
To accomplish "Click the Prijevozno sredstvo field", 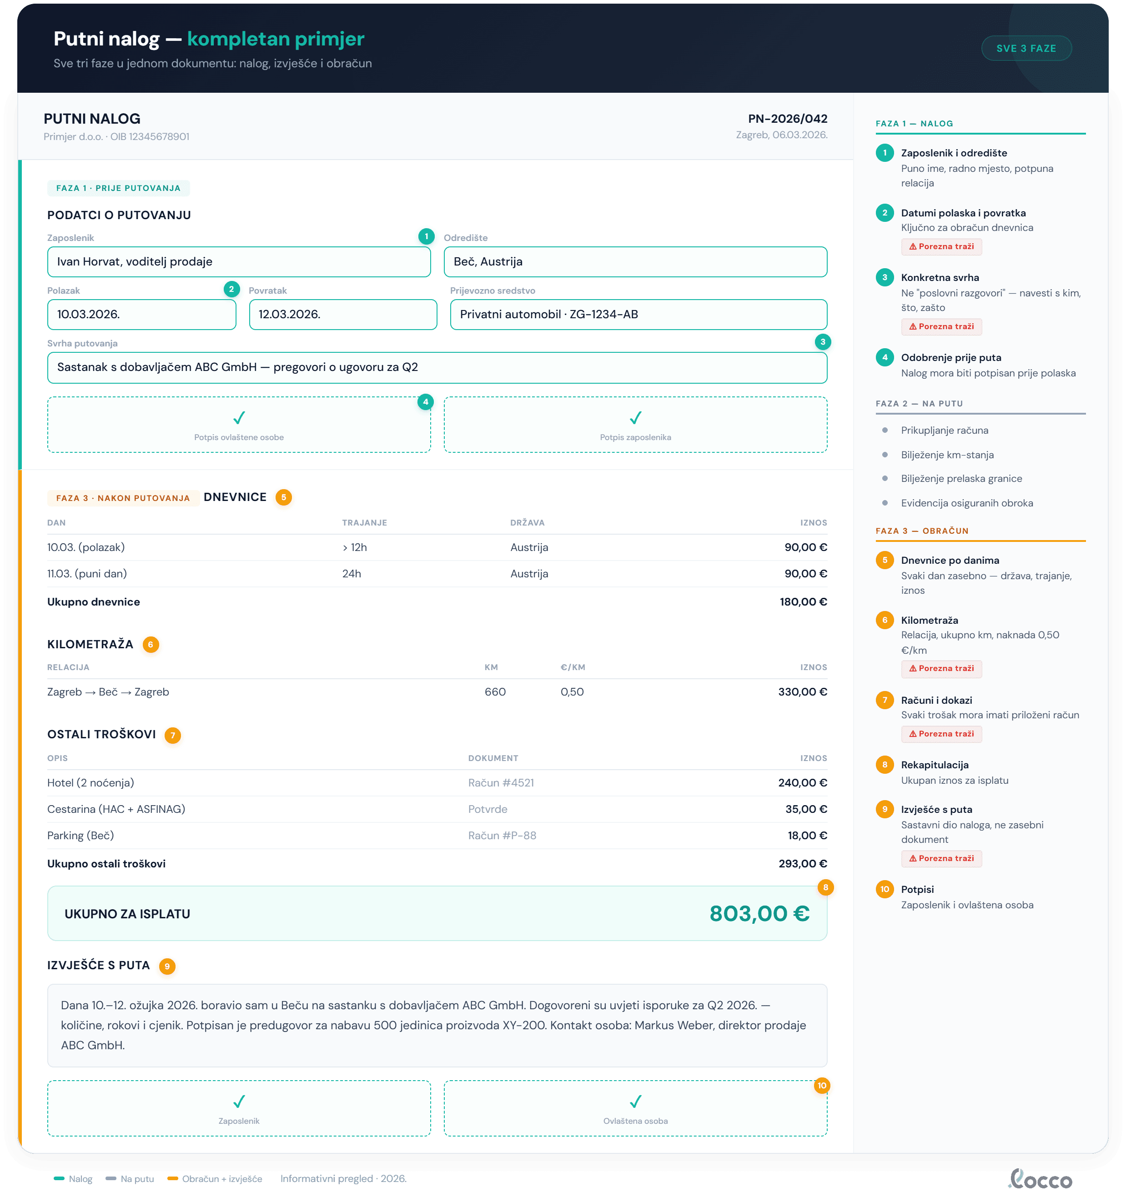I will [638, 314].
